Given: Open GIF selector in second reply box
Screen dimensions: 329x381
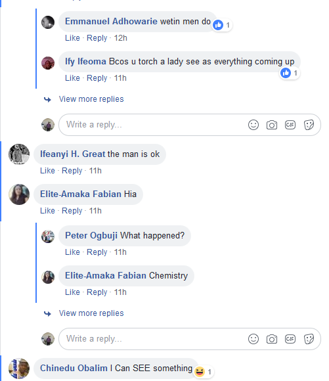Looking at the screenshot, I should click(x=290, y=339).
